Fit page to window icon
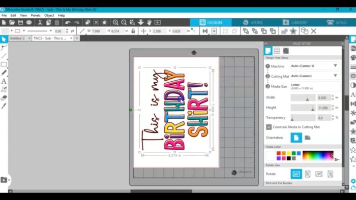 [158, 22]
